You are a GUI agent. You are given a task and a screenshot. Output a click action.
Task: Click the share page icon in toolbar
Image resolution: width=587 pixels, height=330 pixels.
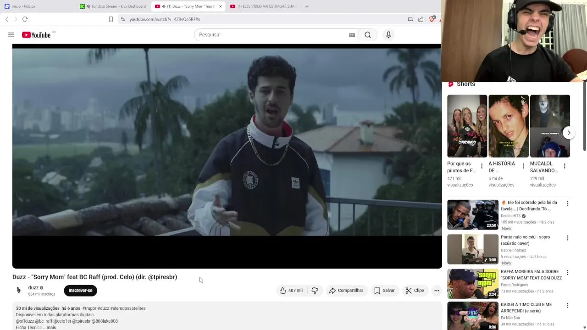coord(421,19)
